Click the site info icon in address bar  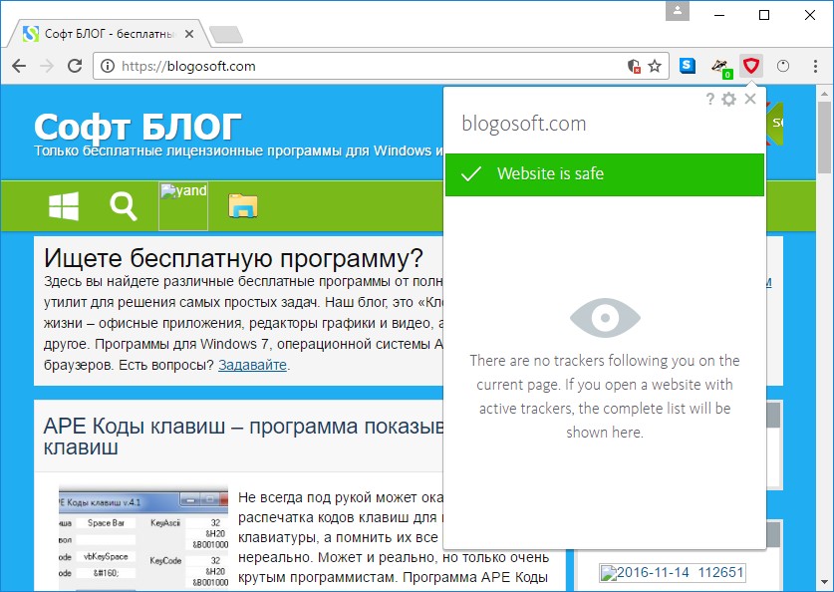(108, 66)
